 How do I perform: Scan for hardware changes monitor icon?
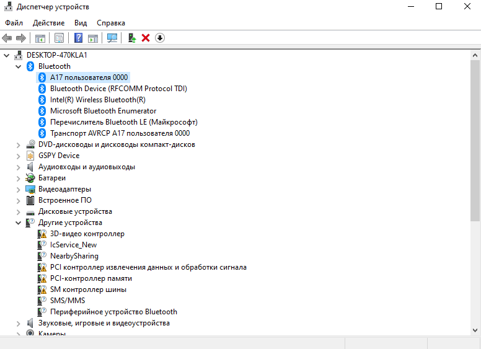tap(112, 38)
